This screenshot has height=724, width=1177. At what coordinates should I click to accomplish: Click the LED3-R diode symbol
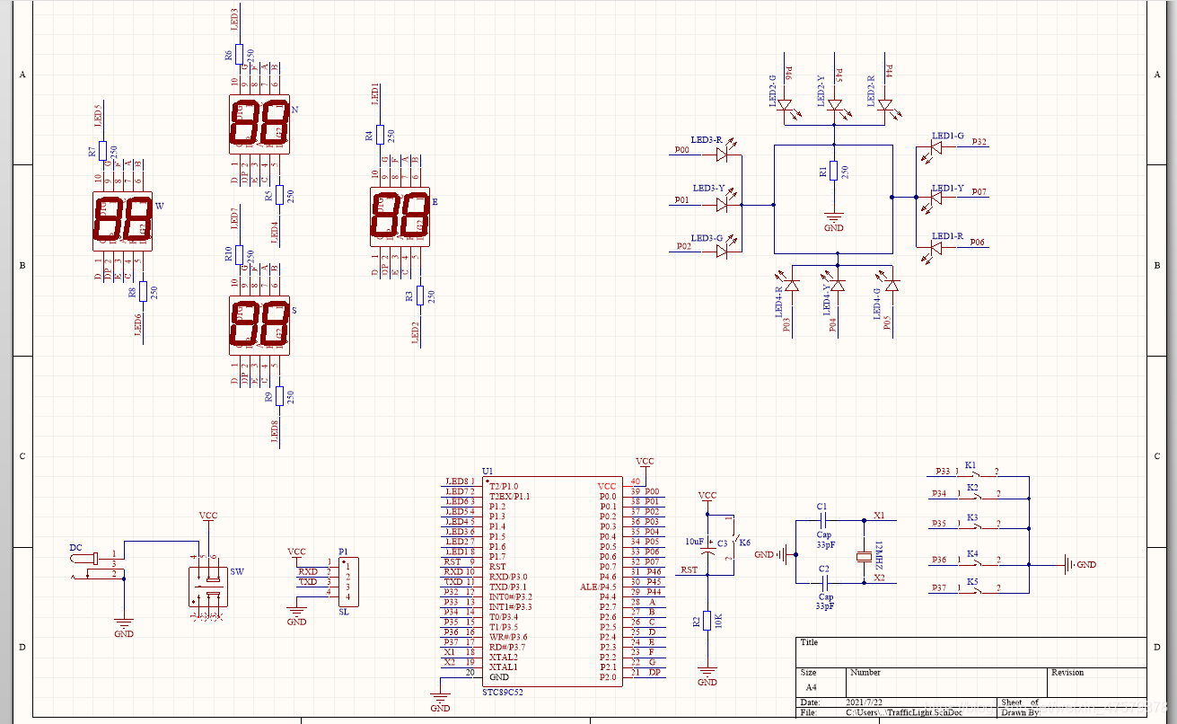click(725, 154)
